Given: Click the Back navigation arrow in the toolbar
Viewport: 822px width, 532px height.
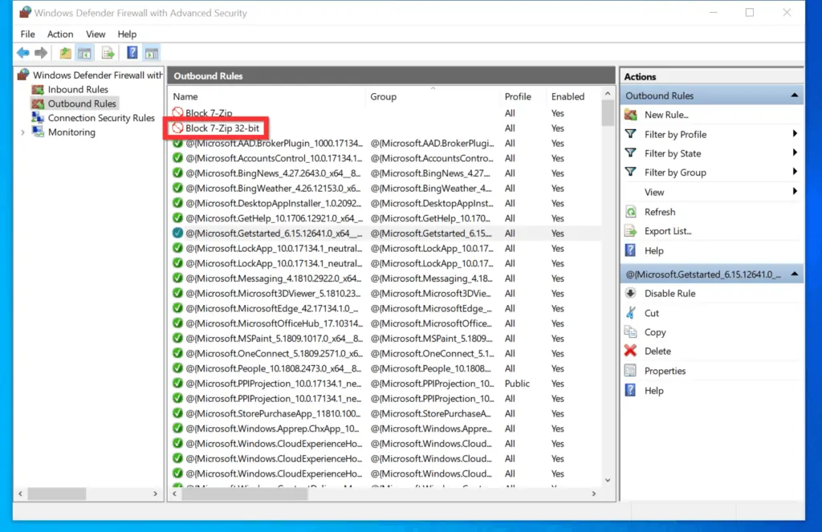Looking at the screenshot, I should pyautogui.click(x=22, y=52).
